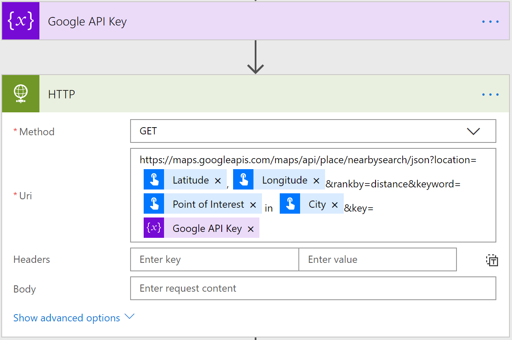Screen dimensions: 512x340
Task: Remove the Longitude token from Uri
Action: 316,181
